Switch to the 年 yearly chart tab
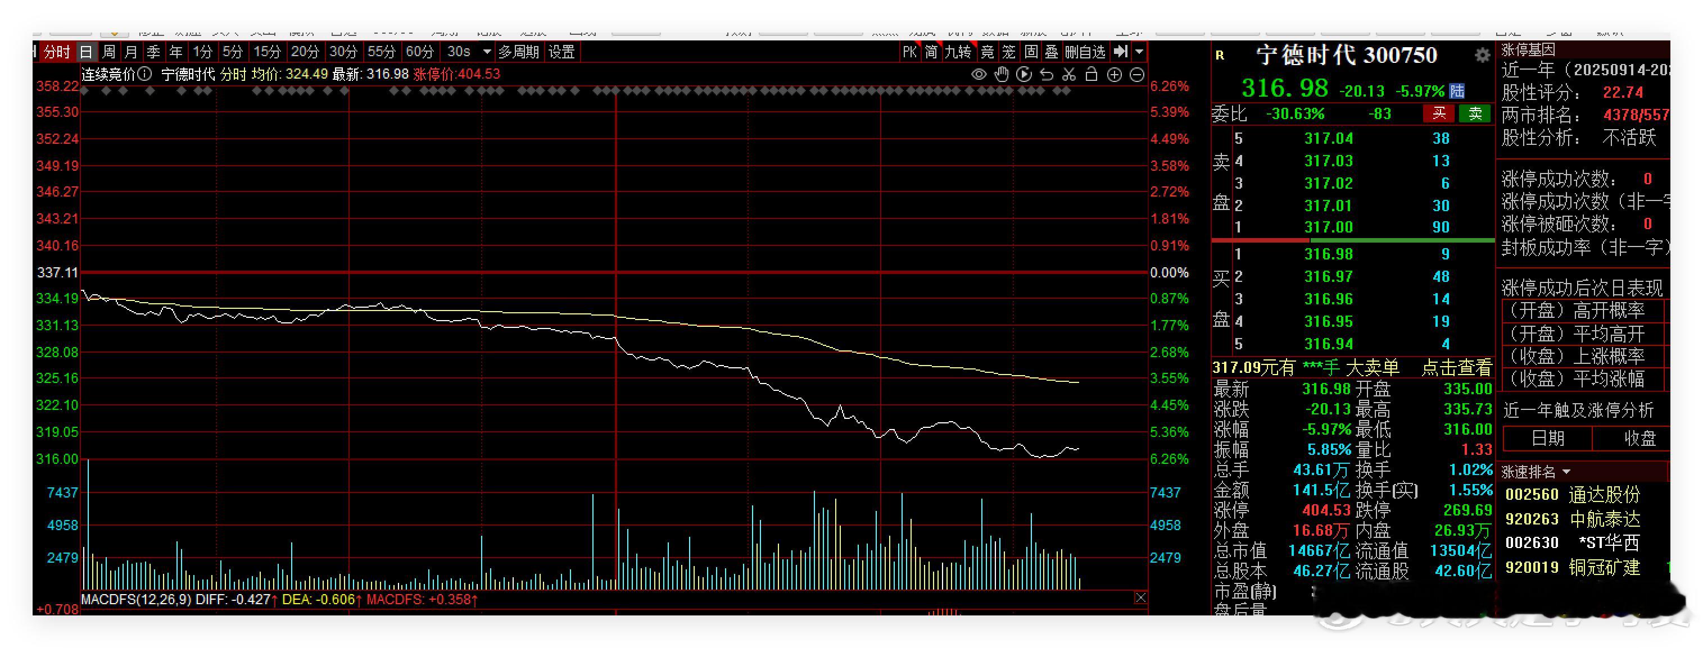 tap(176, 52)
